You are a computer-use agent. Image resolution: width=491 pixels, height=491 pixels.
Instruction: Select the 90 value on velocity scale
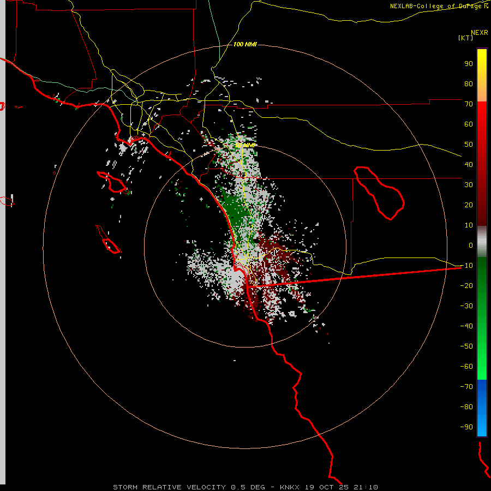[469, 64]
